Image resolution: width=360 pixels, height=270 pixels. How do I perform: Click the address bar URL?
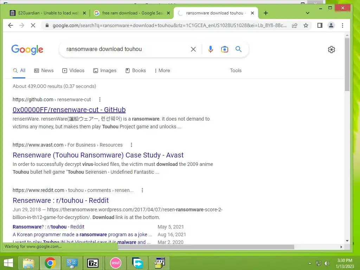(169, 25)
